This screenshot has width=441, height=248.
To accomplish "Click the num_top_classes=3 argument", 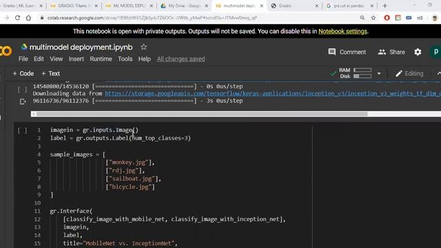I will [159, 138].
